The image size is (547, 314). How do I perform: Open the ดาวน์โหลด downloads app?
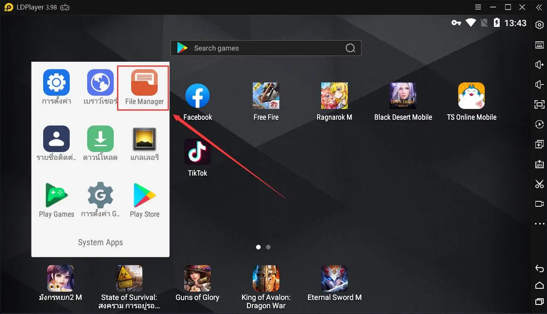coord(100,144)
